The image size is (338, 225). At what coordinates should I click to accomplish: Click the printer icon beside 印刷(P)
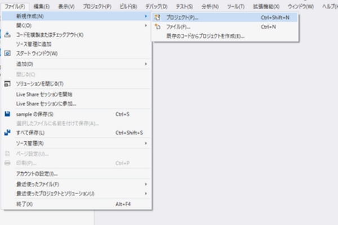[7, 163]
